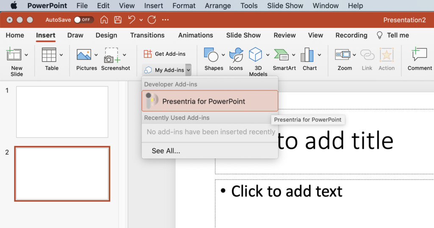The width and height of the screenshot is (434, 228).
Task: Expand the 3D Models dropdown arrow
Action: pos(268,55)
